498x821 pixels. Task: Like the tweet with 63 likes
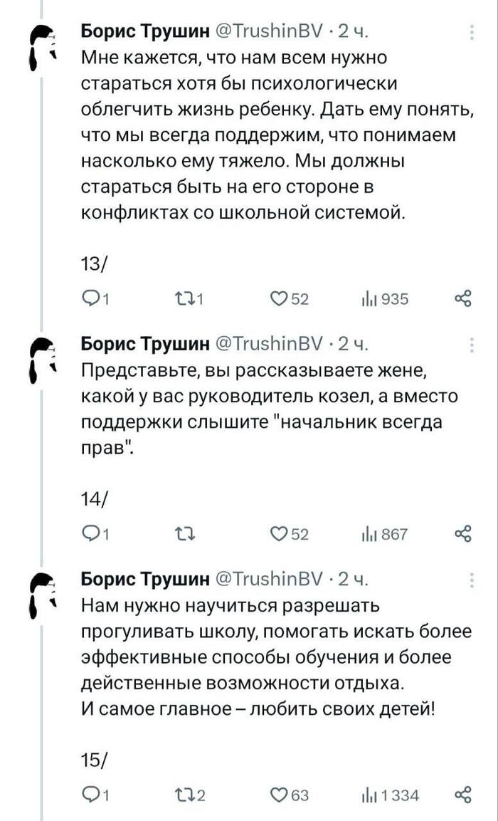tap(280, 795)
